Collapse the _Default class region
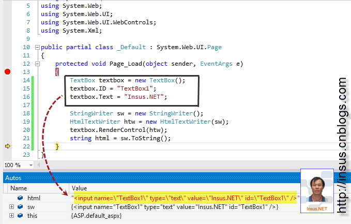Image resolution: width=351 pixels, height=224 pixels. click(37, 47)
